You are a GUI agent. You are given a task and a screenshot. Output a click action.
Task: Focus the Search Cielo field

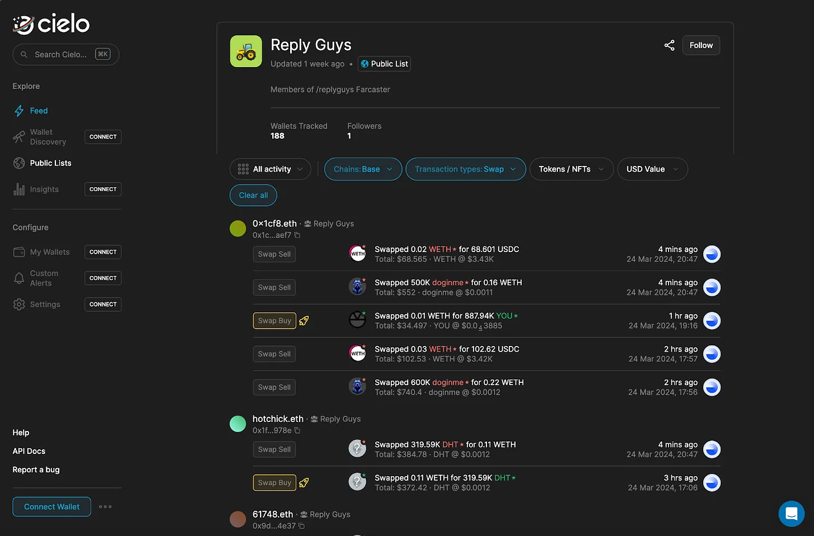coord(65,54)
